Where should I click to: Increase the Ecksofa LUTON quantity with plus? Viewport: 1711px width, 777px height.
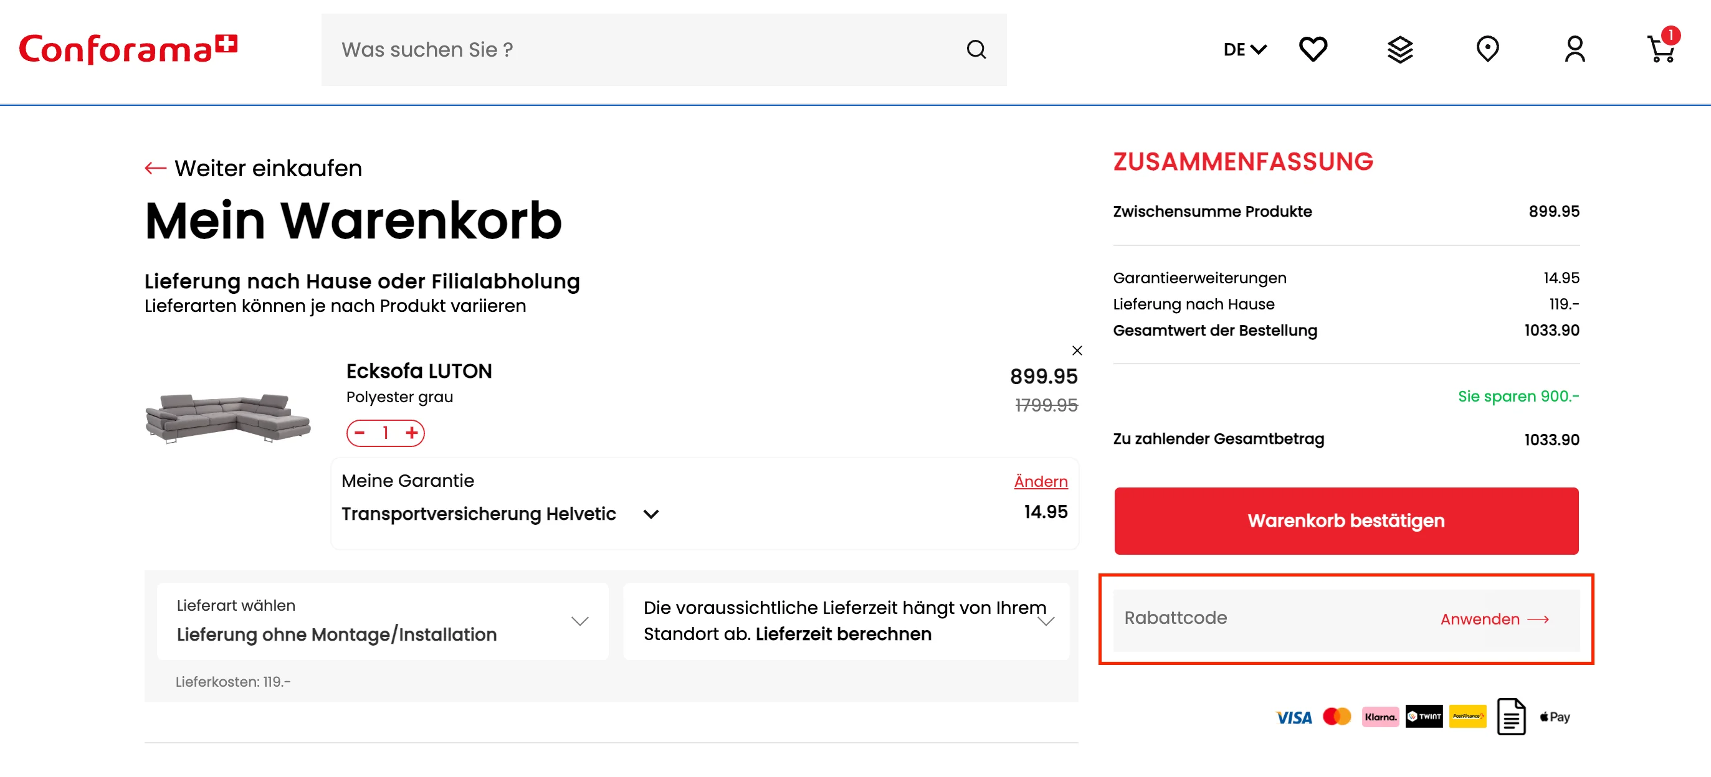413,433
